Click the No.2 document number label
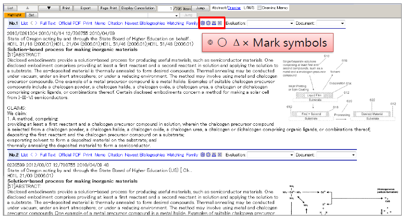 click(14, 154)
